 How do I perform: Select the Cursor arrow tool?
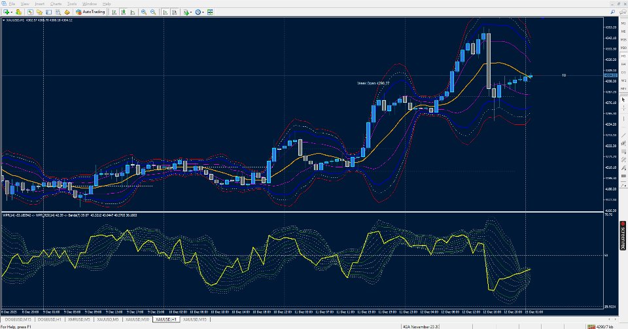(623, 99)
